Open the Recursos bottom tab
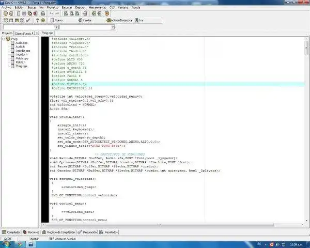 click(31, 232)
